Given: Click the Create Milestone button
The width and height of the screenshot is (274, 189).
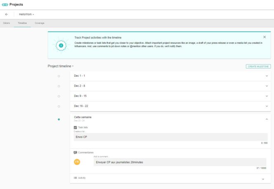Looking at the screenshot, I should coord(258,66).
